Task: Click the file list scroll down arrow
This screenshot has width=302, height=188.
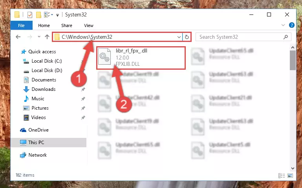Action: (293, 168)
